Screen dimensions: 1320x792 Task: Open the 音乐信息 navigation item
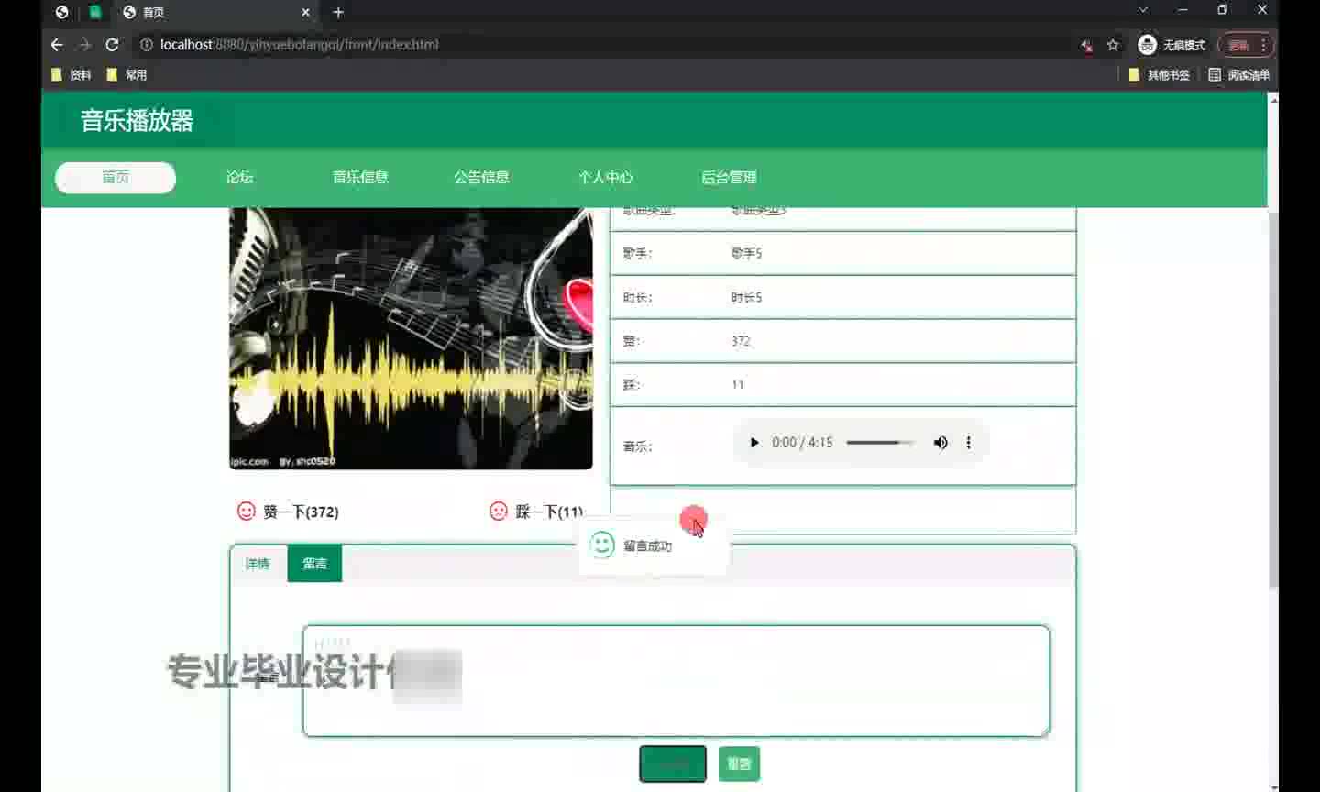click(x=360, y=178)
